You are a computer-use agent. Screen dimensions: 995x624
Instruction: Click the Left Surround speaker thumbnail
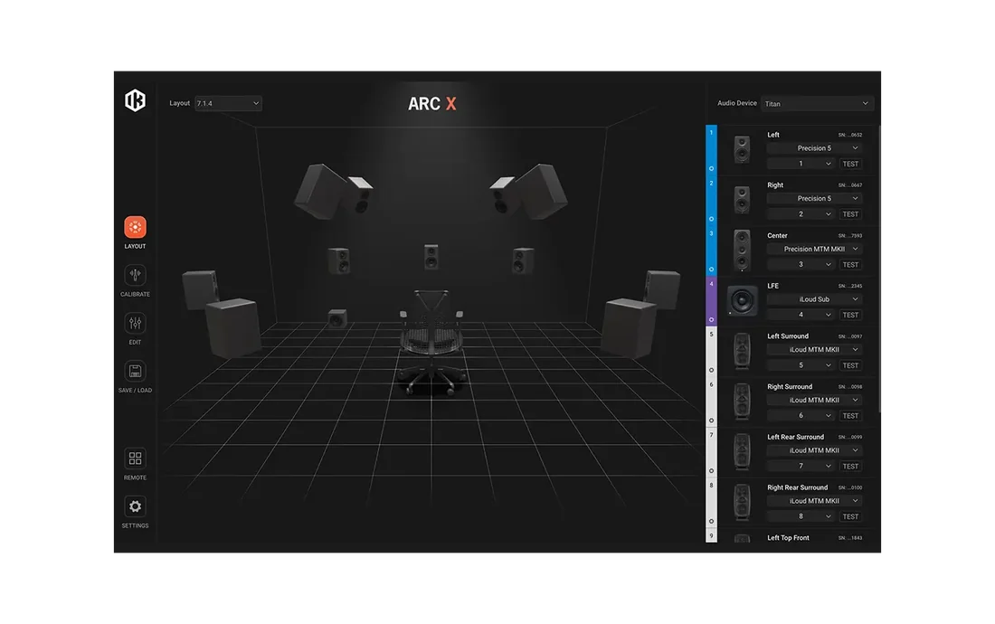(742, 351)
